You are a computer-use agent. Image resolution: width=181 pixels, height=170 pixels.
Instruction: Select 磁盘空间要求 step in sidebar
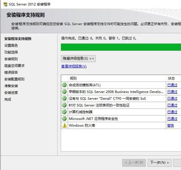click(x=14, y=66)
